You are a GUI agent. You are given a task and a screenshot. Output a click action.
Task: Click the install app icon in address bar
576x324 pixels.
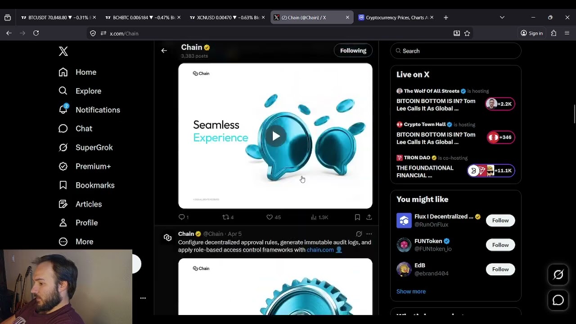pyautogui.click(x=457, y=33)
